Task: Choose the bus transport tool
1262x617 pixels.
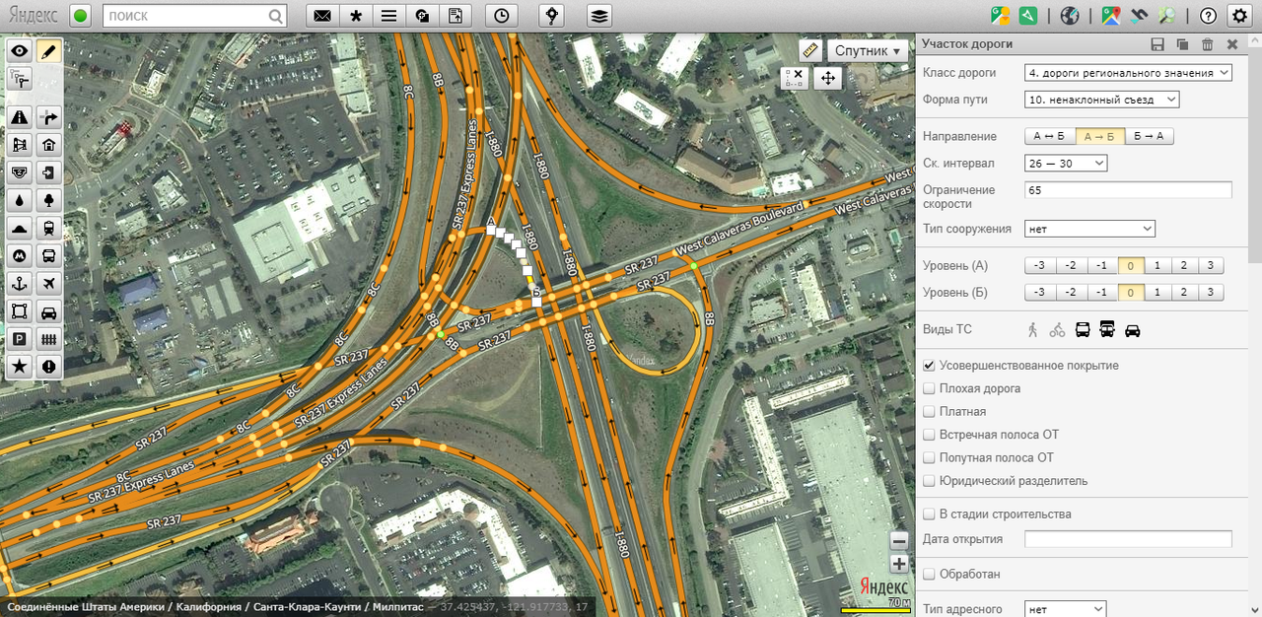Action: [48, 255]
